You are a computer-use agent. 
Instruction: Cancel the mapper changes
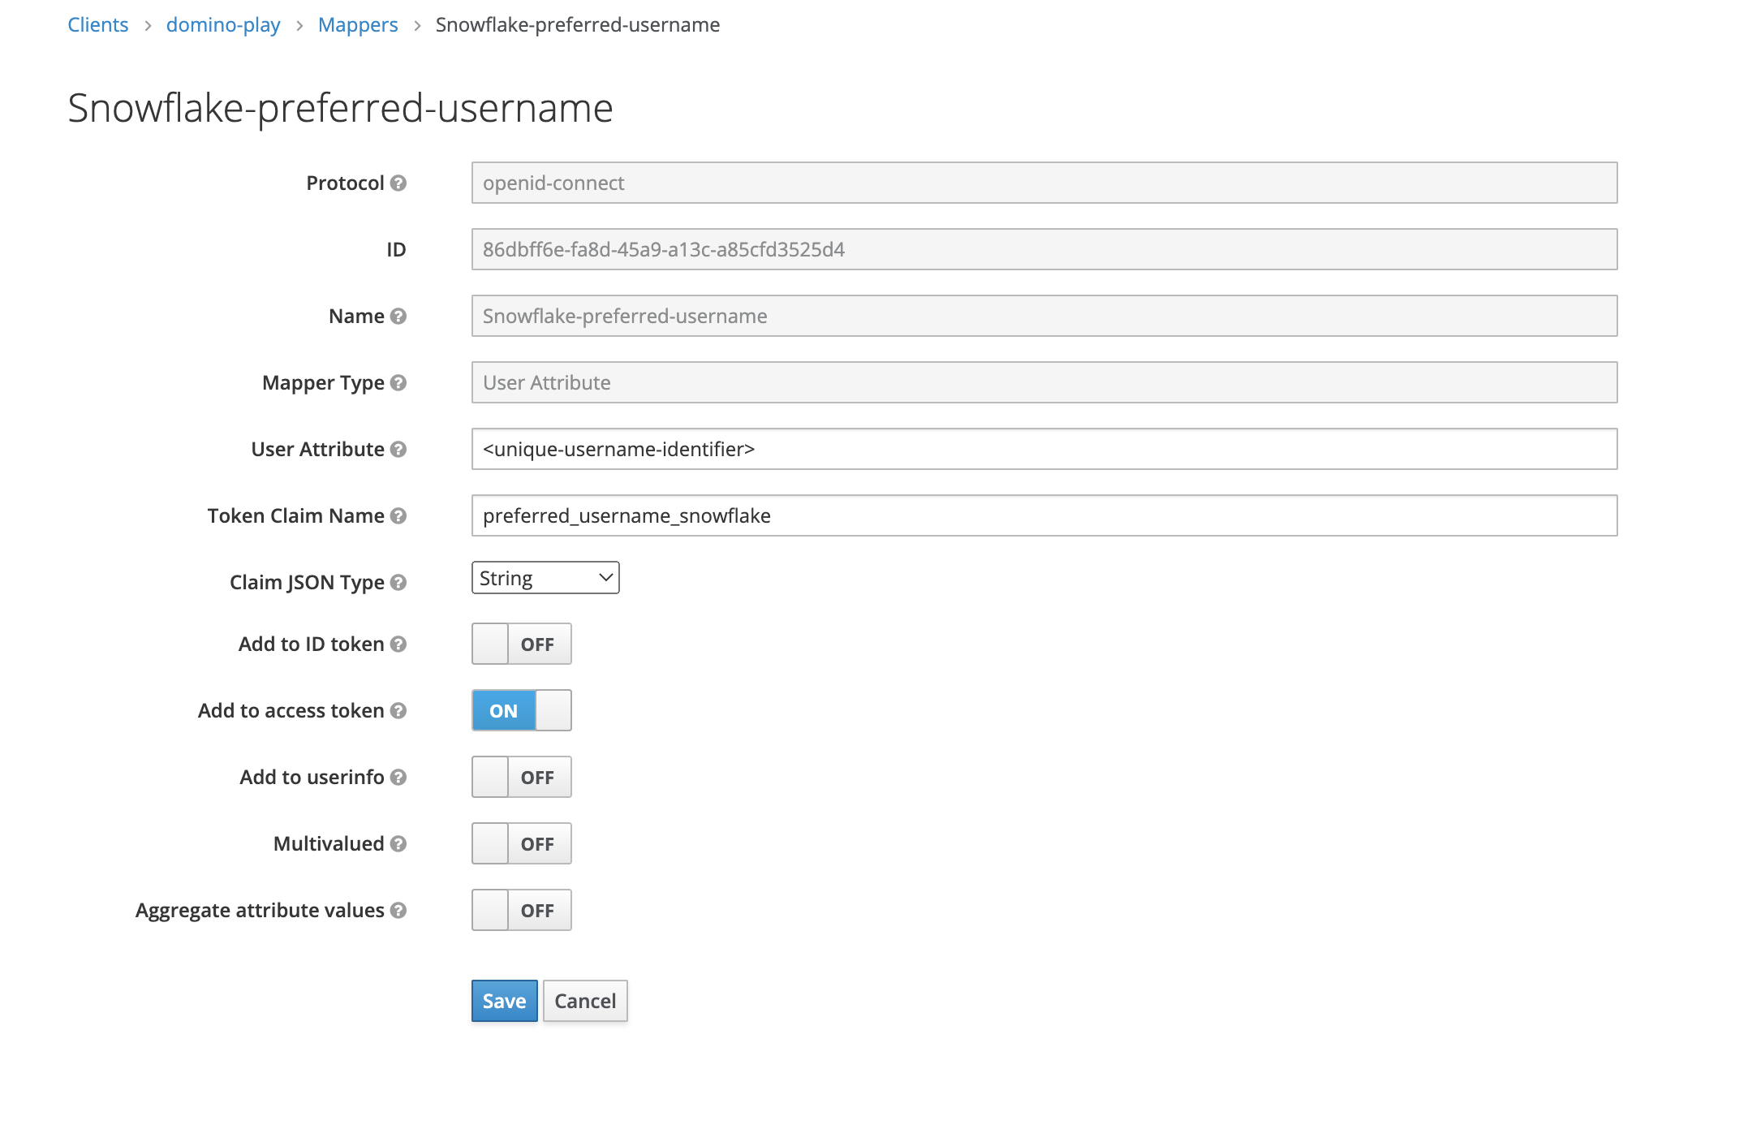point(585,1001)
